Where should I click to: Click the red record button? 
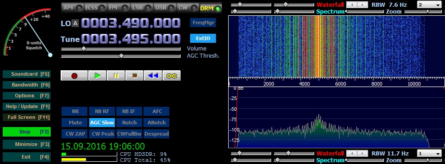tap(74, 76)
